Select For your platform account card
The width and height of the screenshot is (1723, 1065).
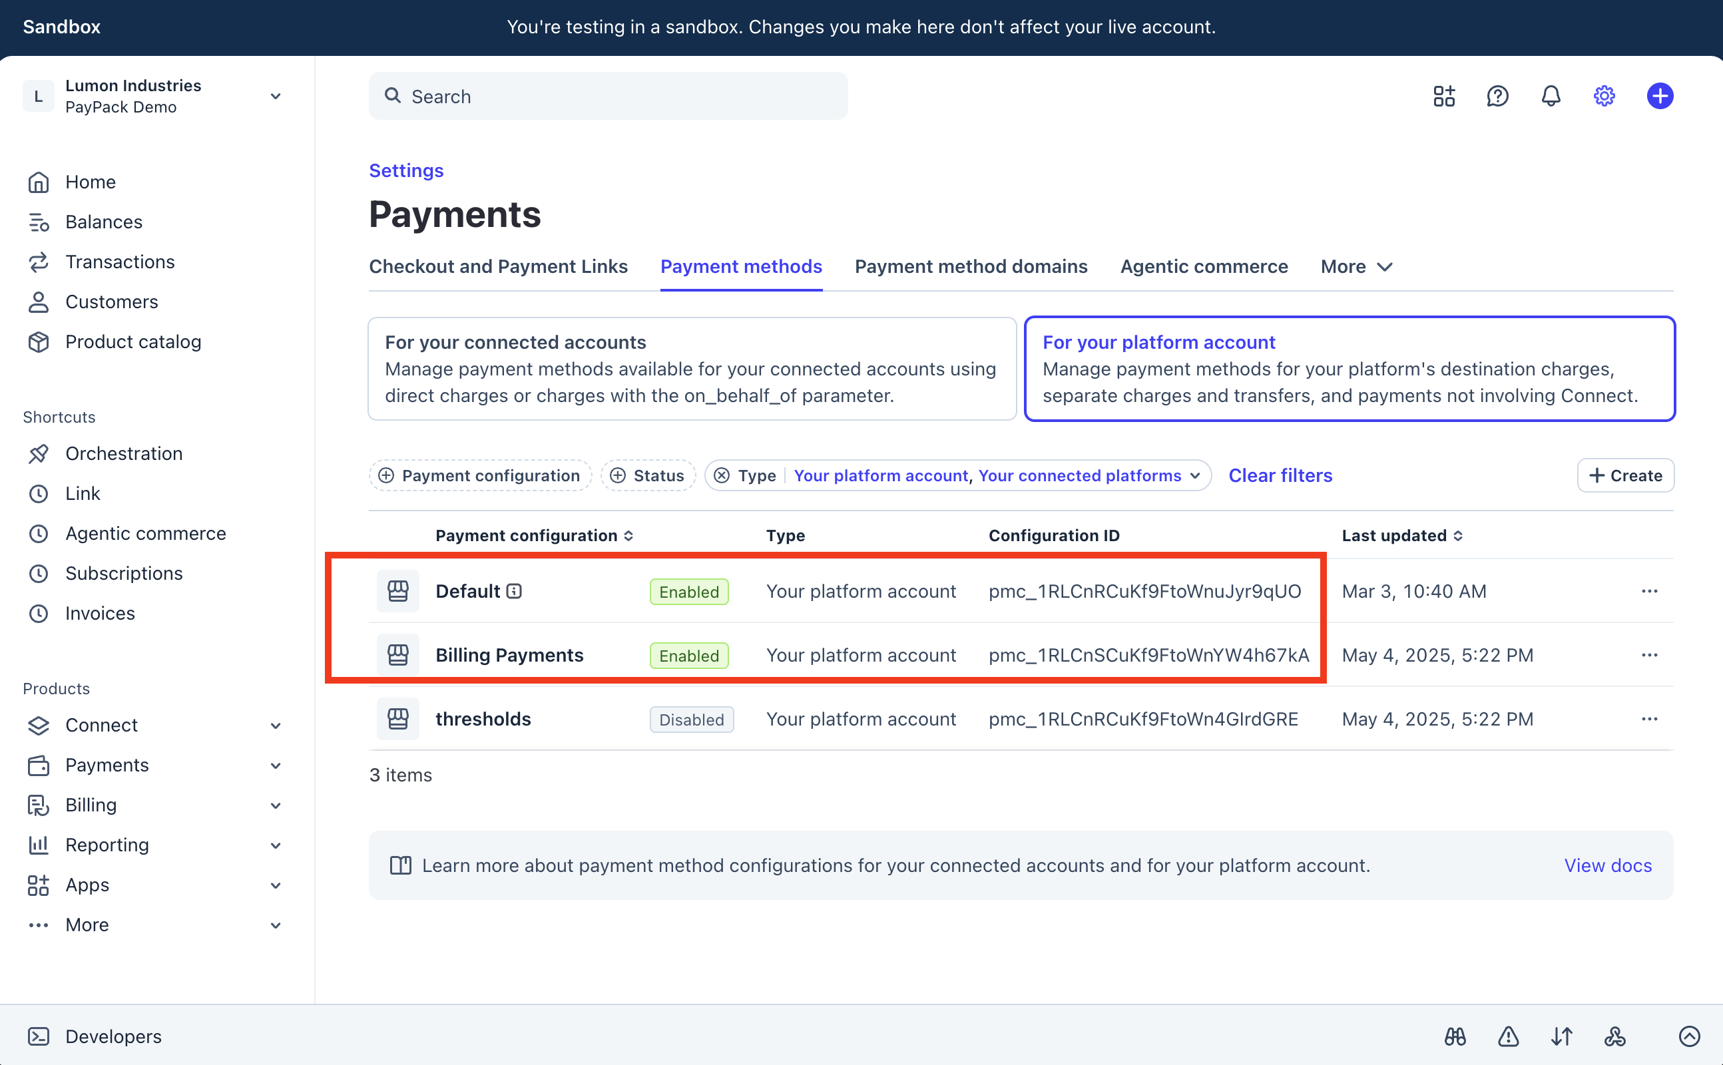pos(1349,368)
